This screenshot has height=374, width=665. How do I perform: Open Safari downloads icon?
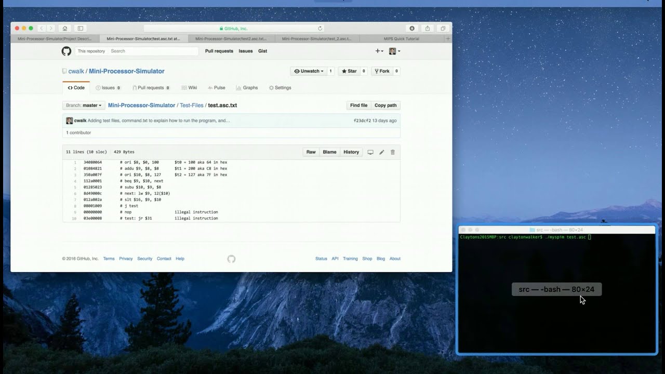tap(412, 28)
